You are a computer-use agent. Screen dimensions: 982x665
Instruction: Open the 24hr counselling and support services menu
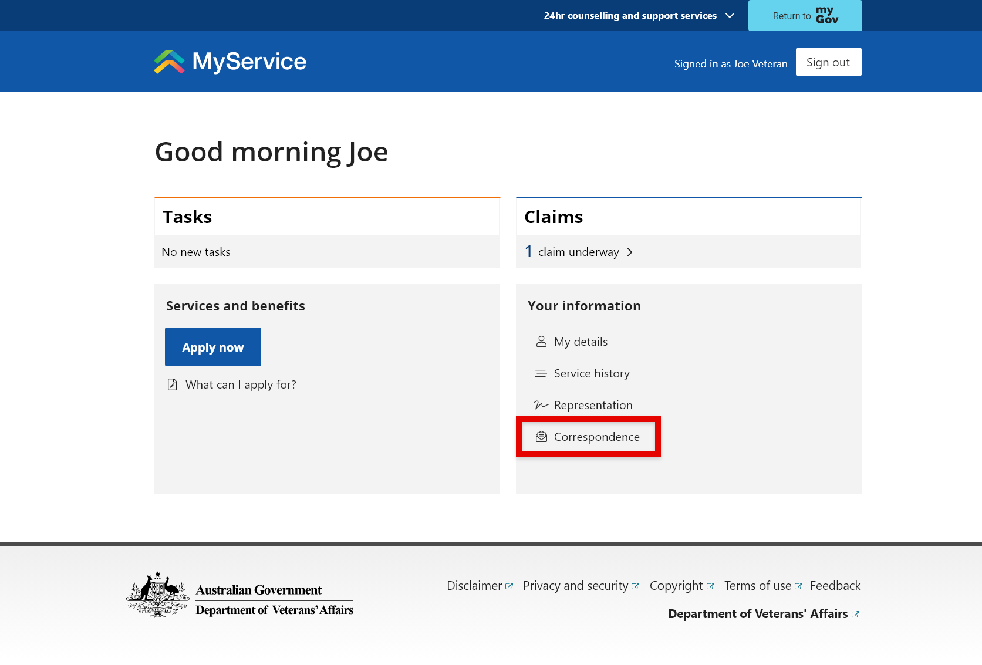pos(639,16)
